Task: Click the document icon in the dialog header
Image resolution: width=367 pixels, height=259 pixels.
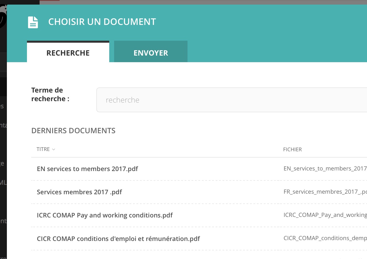Action: pyautogui.click(x=33, y=22)
